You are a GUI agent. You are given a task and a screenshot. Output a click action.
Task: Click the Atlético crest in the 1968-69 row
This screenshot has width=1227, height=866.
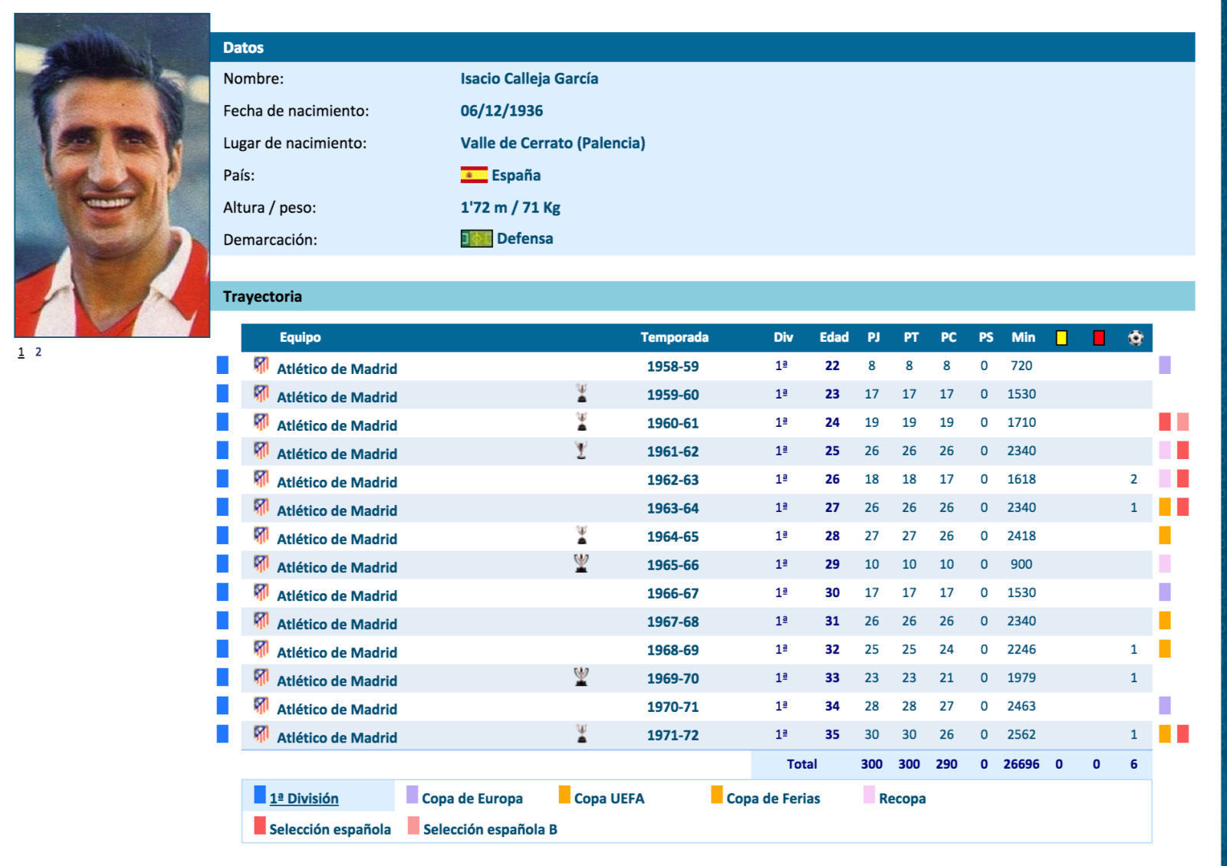[x=262, y=649]
